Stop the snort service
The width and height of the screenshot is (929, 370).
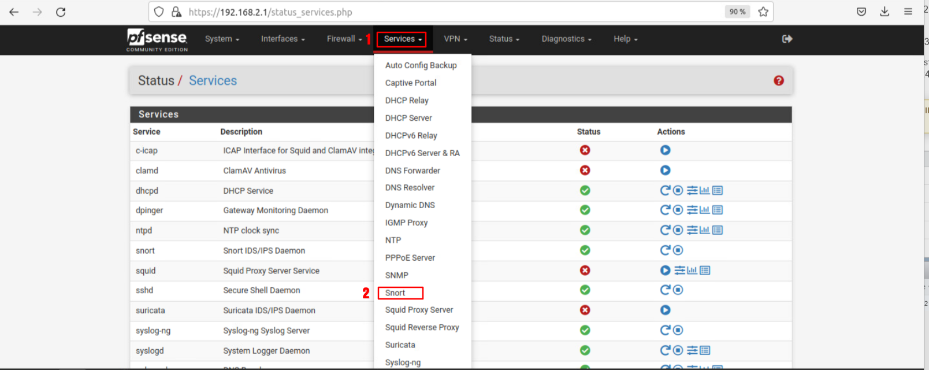(x=678, y=250)
